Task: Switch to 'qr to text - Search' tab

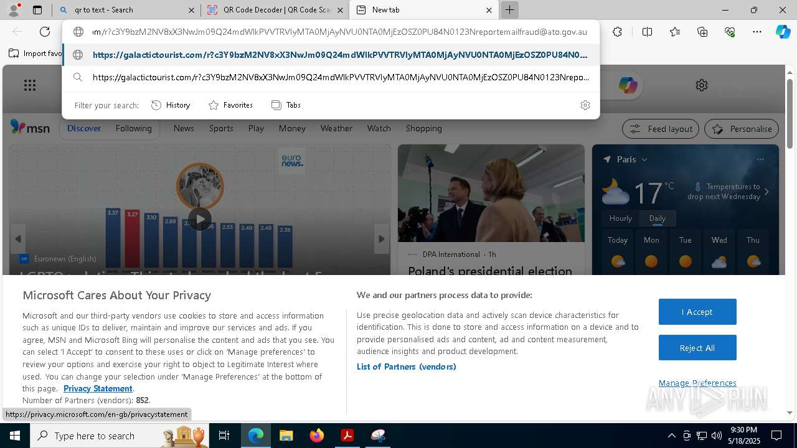Action: 126,10
